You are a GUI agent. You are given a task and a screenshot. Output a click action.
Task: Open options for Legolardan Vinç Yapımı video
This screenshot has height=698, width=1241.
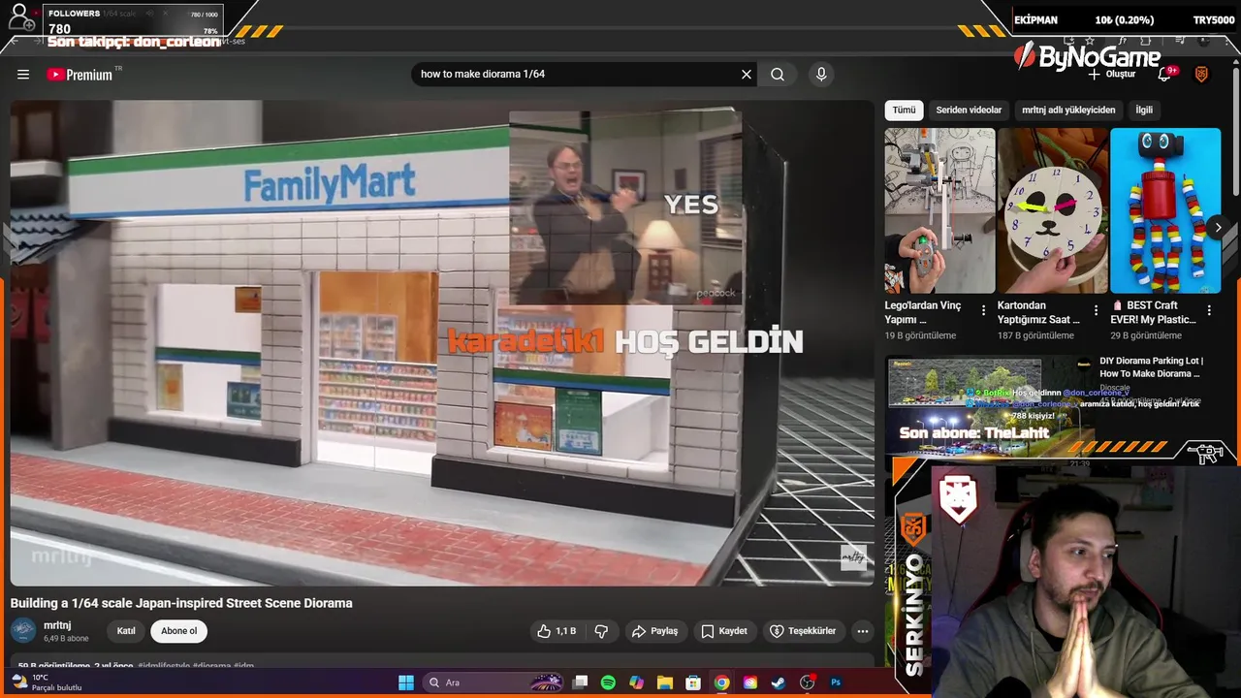tap(983, 311)
